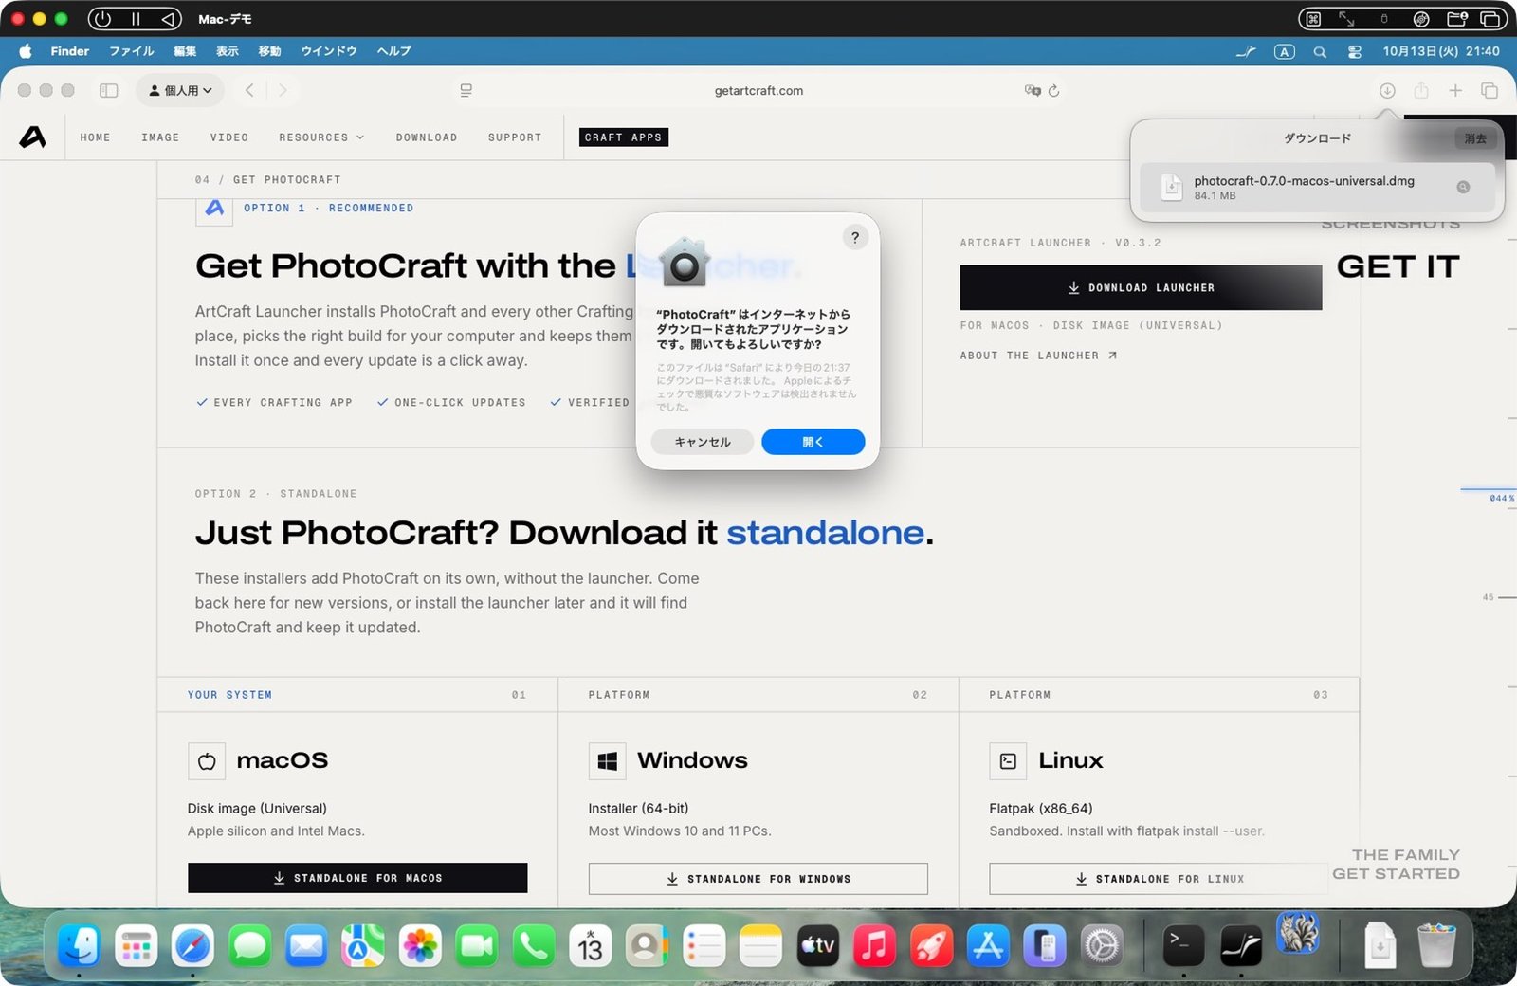Click the ArtCraft logo in the site header
This screenshot has width=1517, height=986.
coord(33,137)
